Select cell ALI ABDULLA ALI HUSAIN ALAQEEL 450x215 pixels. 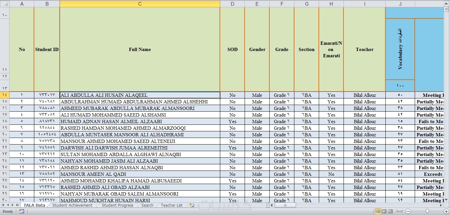click(x=140, y=95)
